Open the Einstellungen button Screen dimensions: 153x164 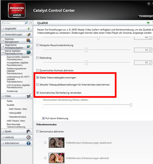coord(145,16)
